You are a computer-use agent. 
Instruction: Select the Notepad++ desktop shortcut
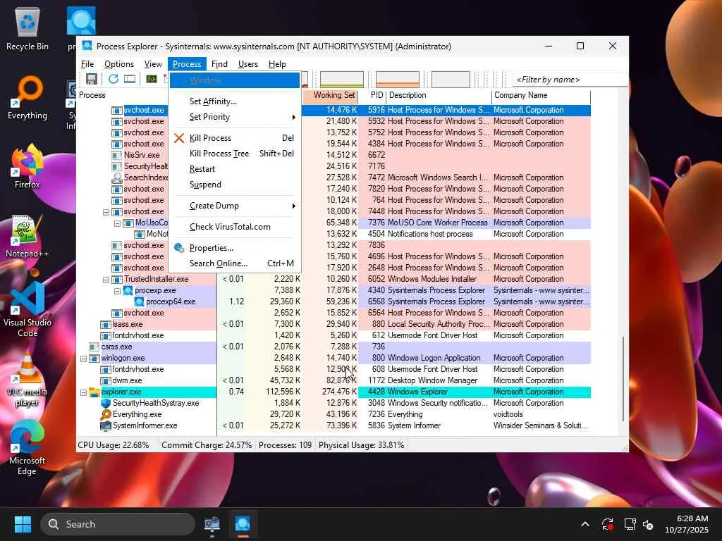click(x=27, y=236)
